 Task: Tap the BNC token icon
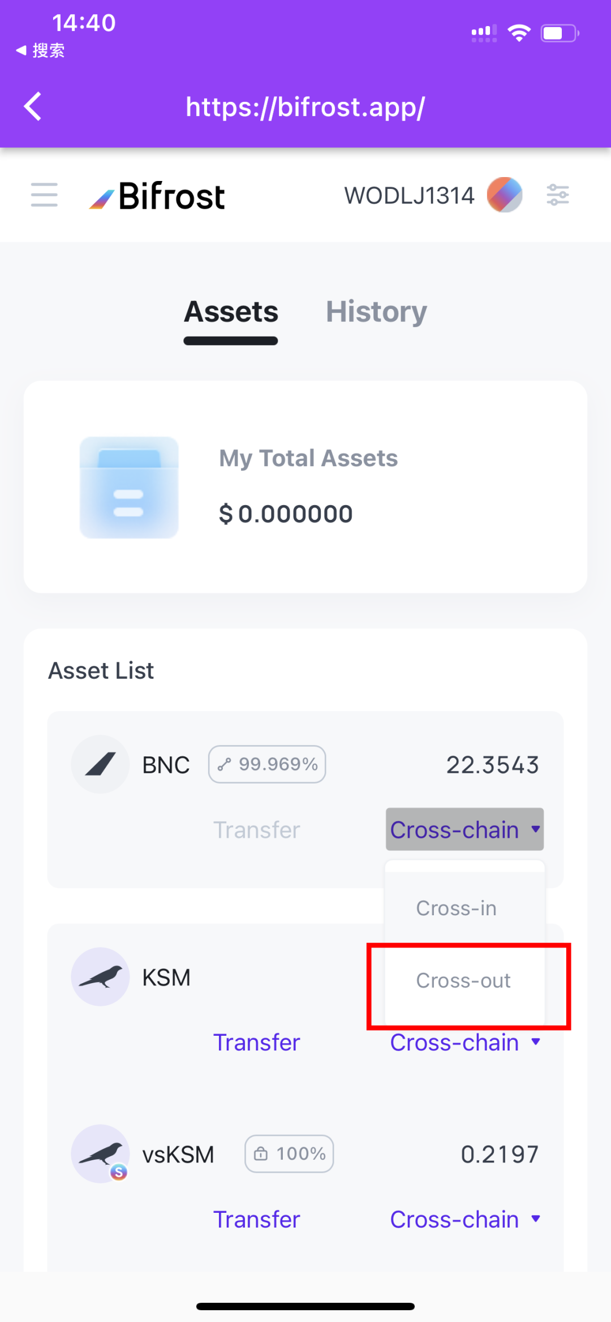[100, 764]
